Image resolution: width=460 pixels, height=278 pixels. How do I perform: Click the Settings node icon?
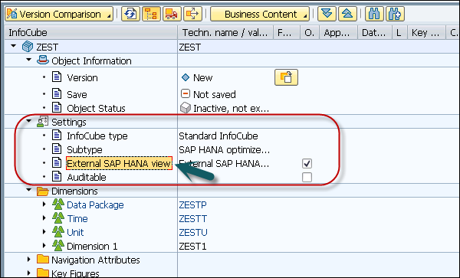click(42, 122)
